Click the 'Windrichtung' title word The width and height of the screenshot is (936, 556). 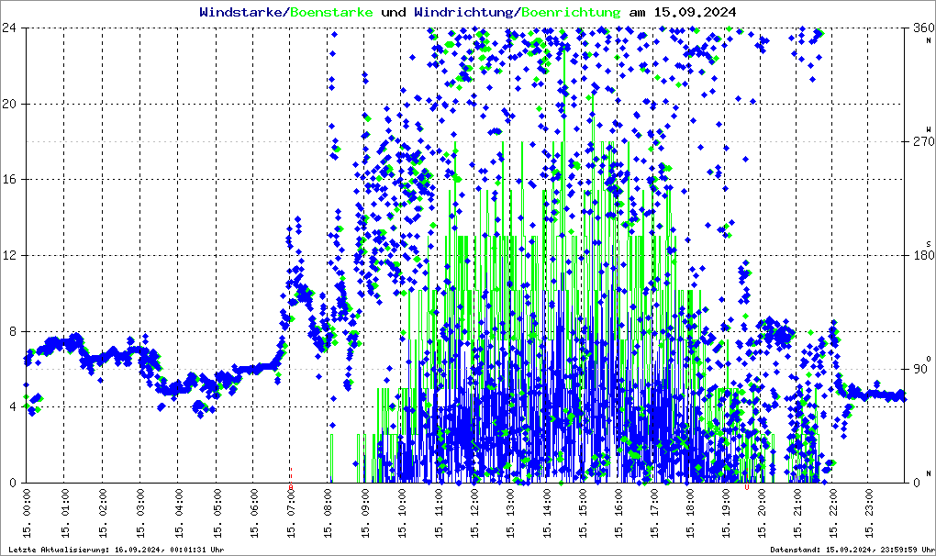463,12
